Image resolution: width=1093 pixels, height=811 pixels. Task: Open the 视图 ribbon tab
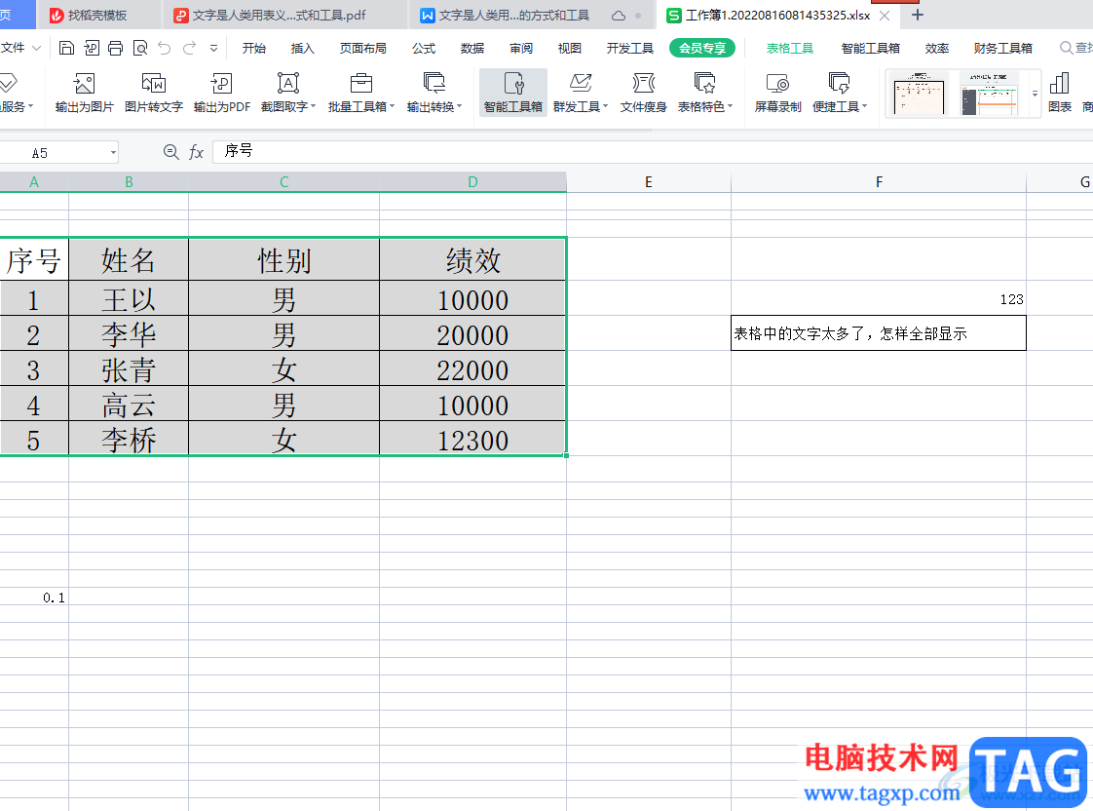(x=570, y=48)
